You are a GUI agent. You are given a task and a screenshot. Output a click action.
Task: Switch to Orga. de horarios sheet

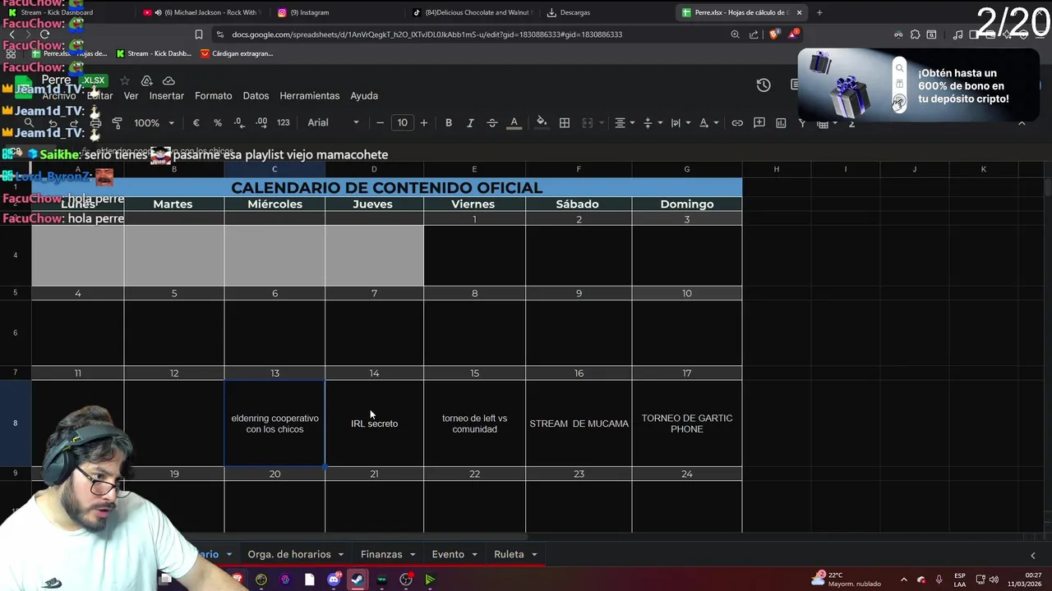[x=289, y=554]
